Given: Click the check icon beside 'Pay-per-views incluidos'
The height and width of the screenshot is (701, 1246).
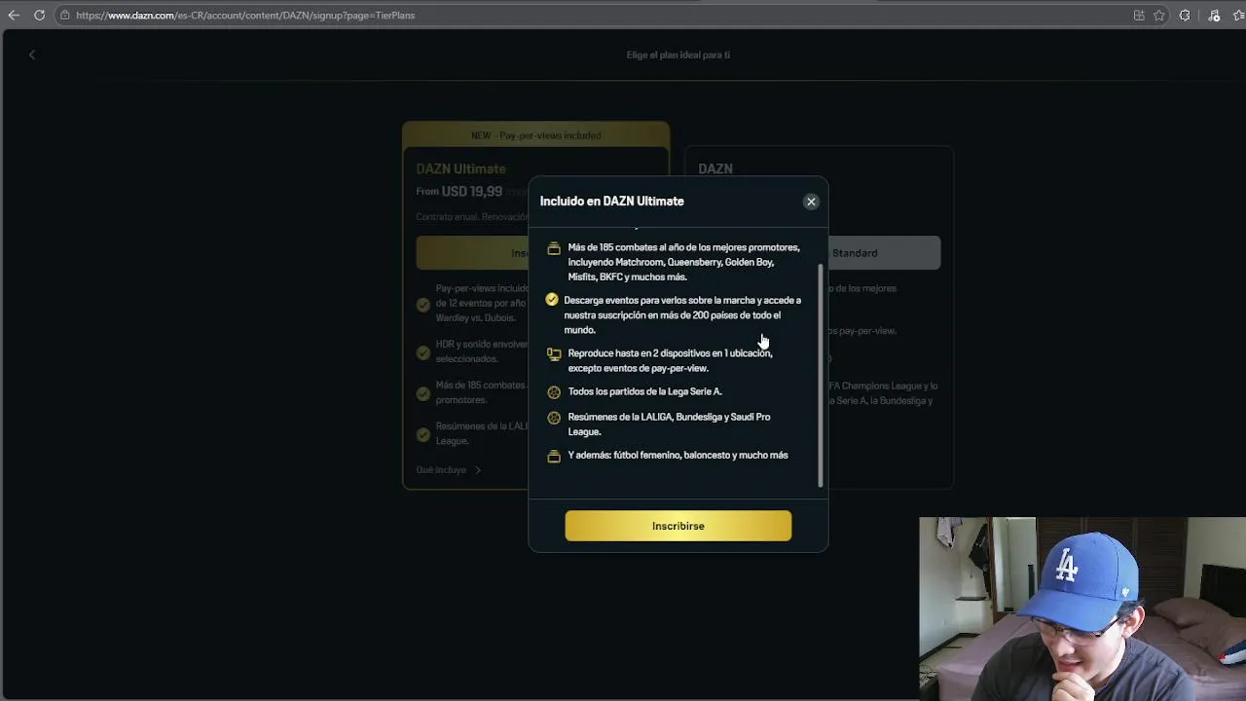Looking at the screenshot, I should point(423,304).
